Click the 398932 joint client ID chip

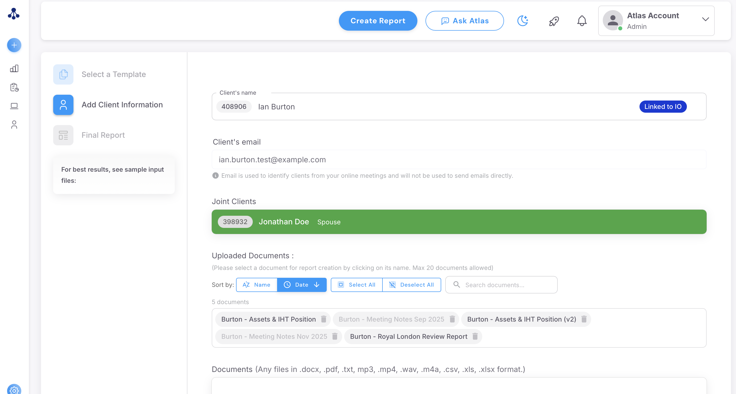click(x=235, y=222)
